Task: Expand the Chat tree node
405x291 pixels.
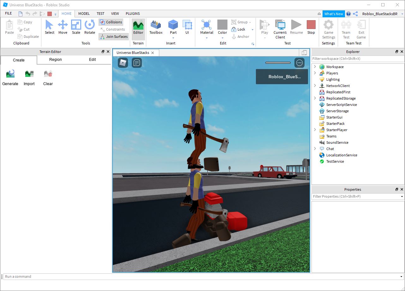Action: tap(315, 149)
